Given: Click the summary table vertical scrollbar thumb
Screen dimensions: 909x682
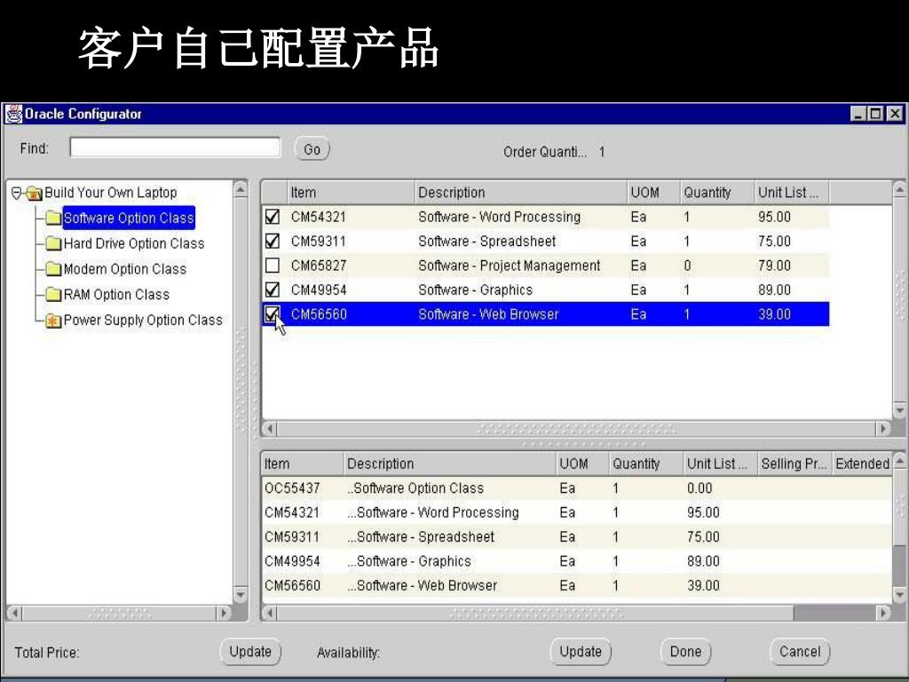Looking at the screenshot, I should coord(900,507).
